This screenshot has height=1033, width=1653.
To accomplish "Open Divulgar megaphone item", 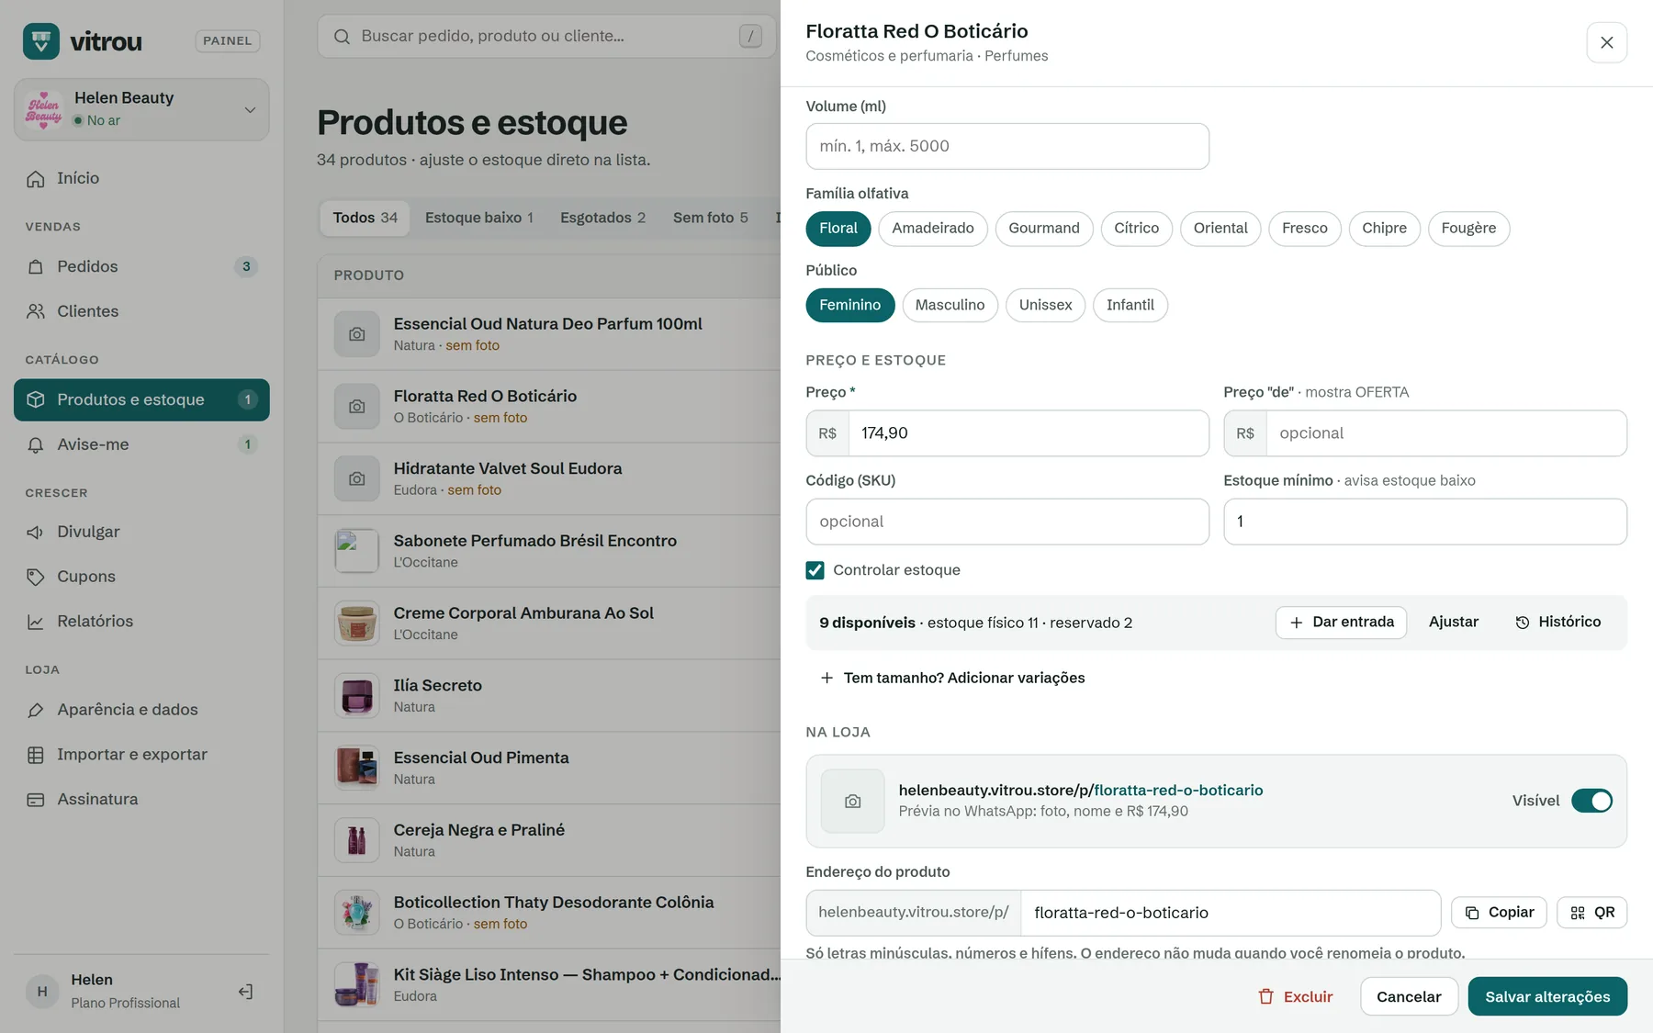I will click(x=141, y=532).
